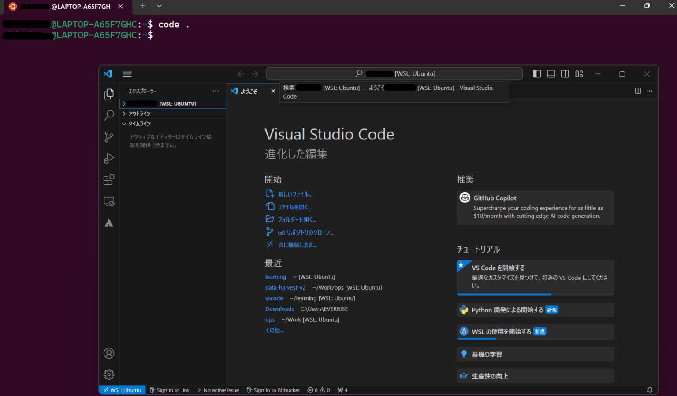Open the Customize Layout icon

579,74
